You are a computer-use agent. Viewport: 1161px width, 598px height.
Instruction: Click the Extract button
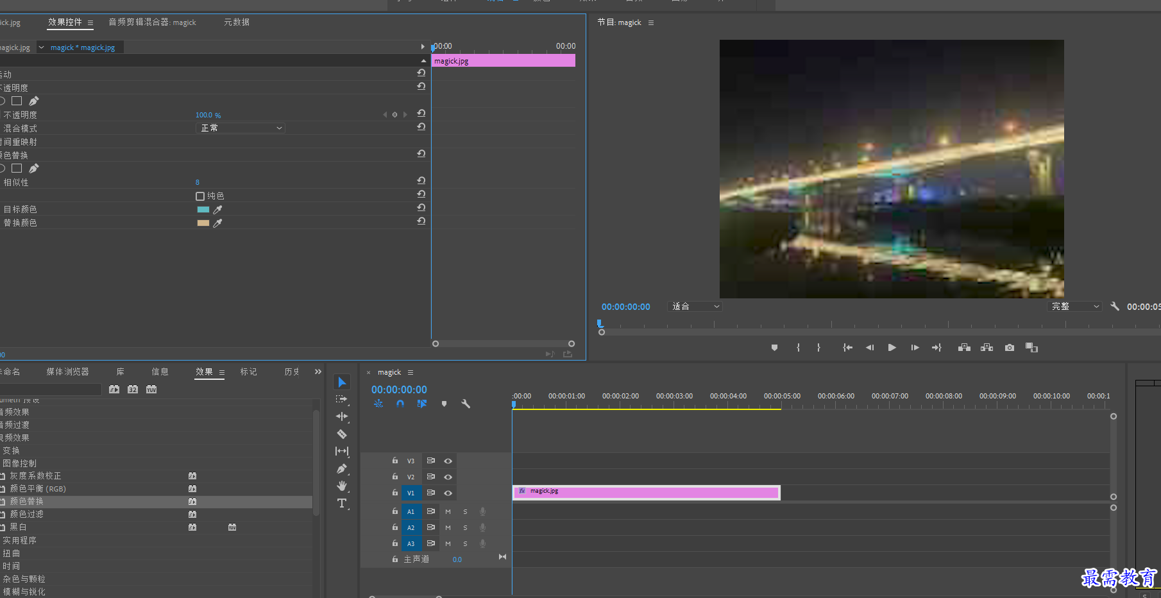(x=987, y=348)
